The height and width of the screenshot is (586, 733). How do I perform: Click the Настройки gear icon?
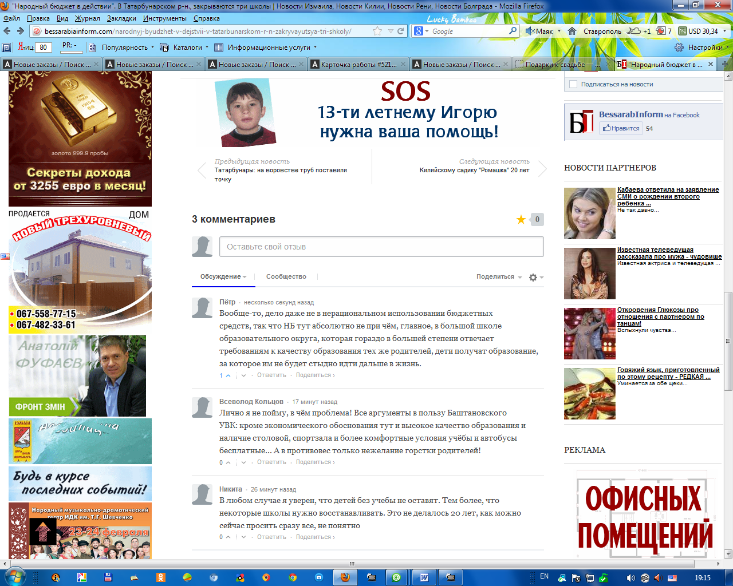(679, 47)
